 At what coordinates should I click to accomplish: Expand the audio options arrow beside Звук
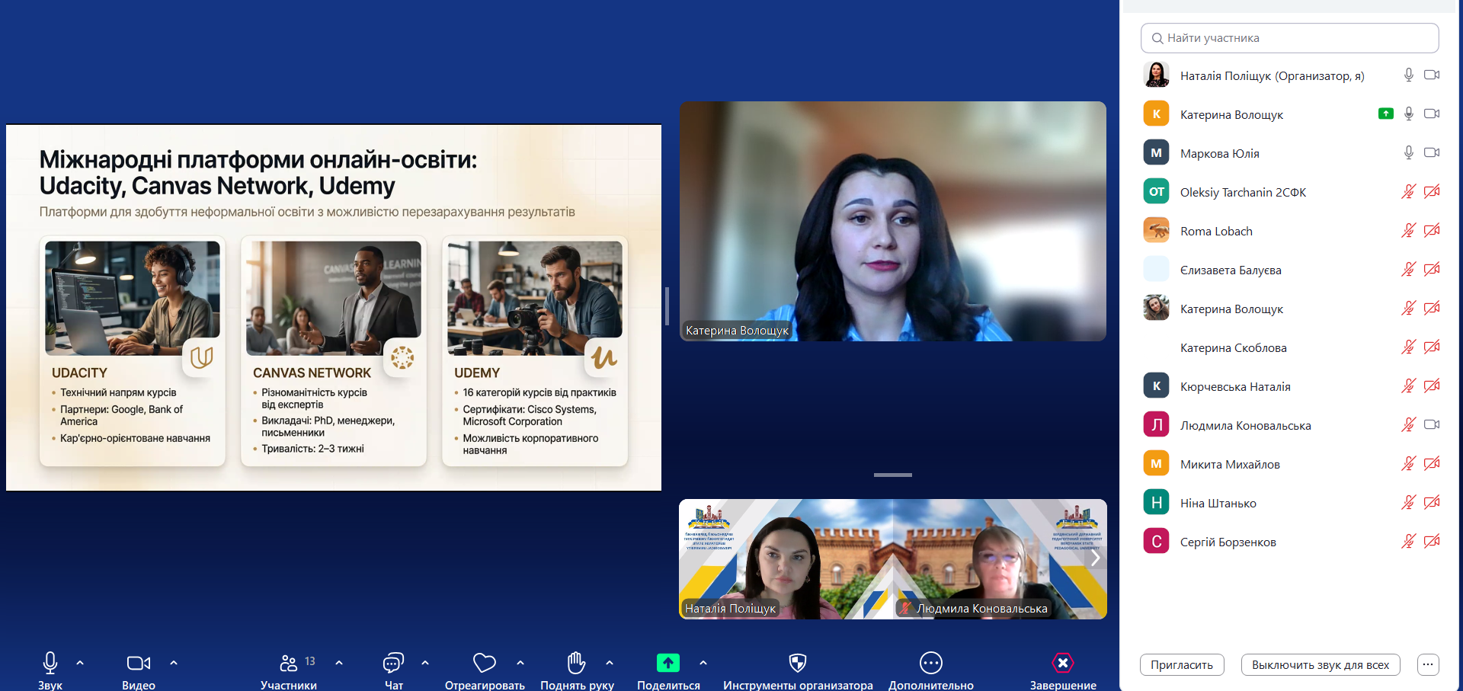(80, 663)
